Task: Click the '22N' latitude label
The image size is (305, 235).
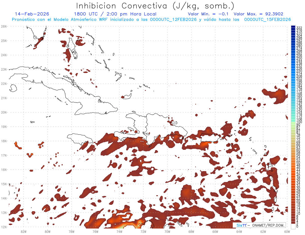Action: click(x=4, y=84)
